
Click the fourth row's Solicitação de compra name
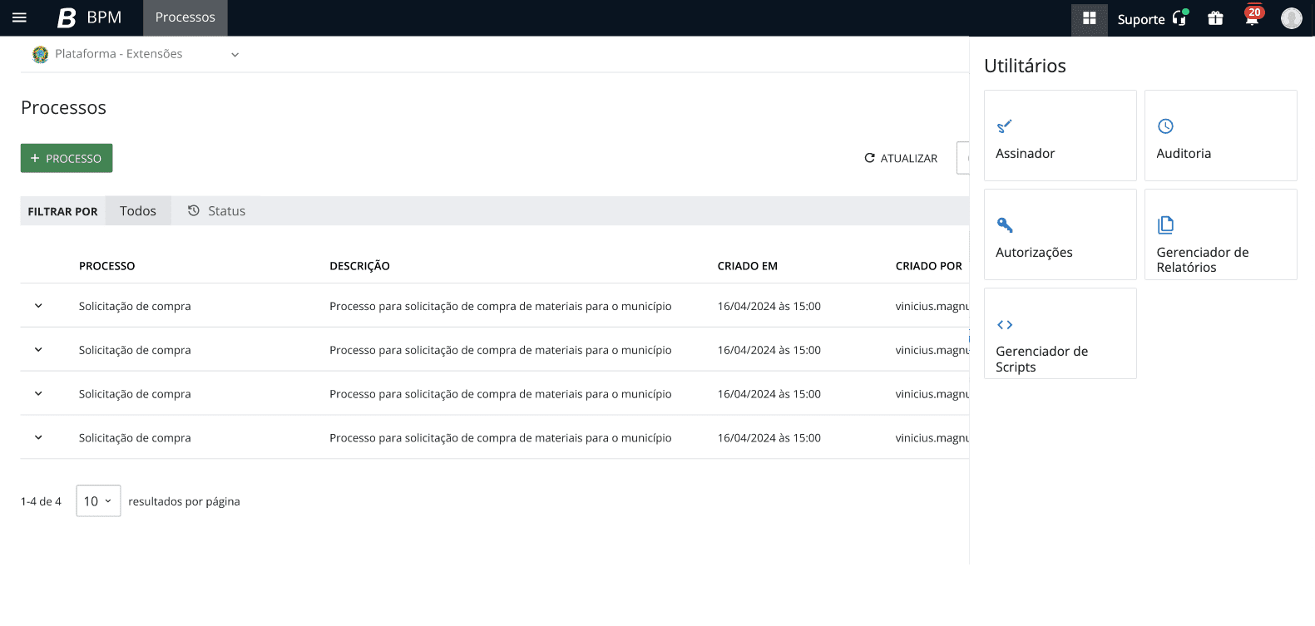click(135, 438)
